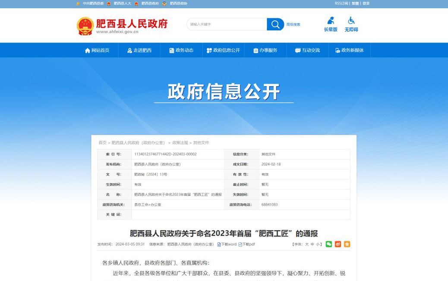Click the blue magnifier search button

pos(275,24)
